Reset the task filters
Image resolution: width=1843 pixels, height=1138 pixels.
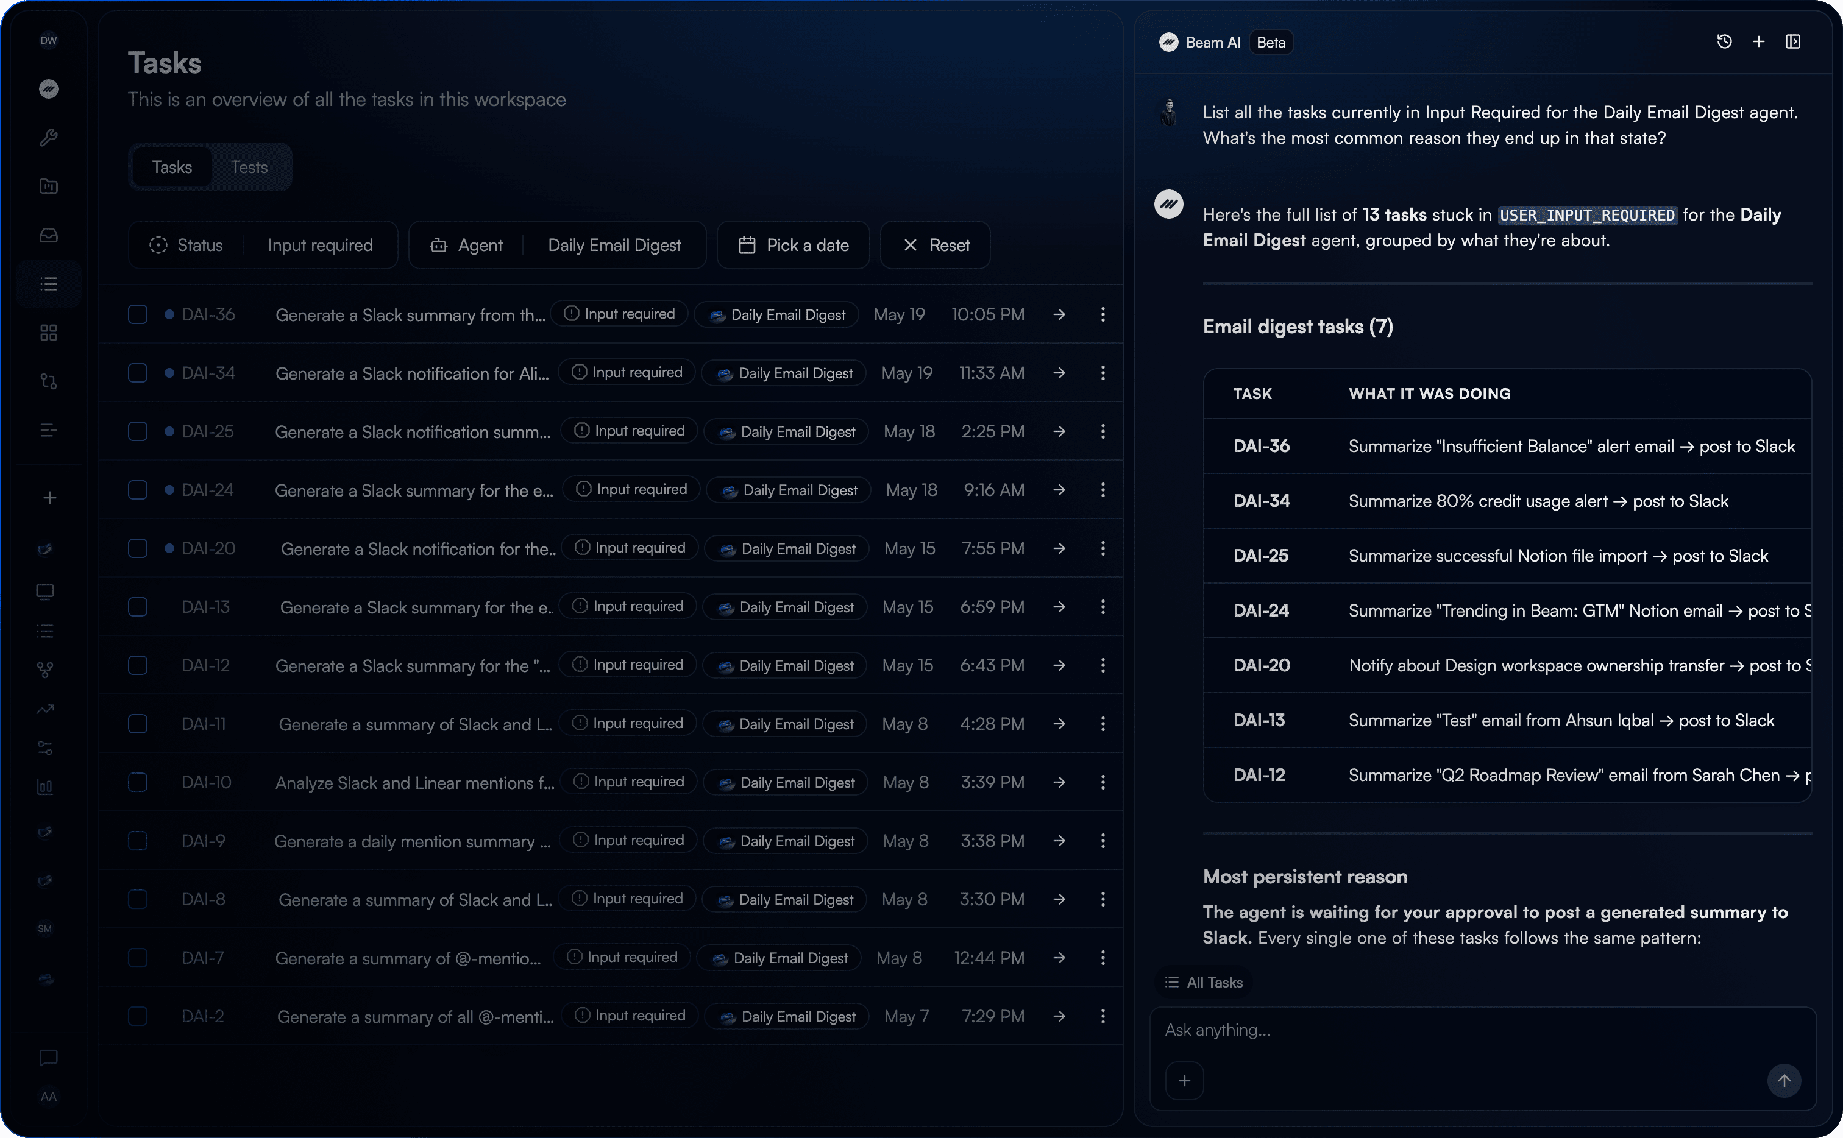(x=936, y=246)
